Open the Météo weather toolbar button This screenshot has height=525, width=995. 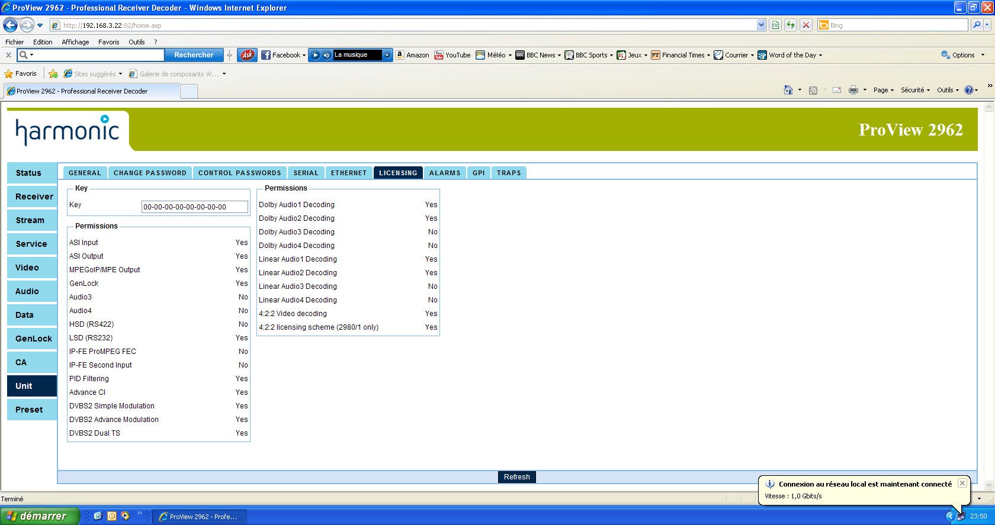click(x=494, y=55)
